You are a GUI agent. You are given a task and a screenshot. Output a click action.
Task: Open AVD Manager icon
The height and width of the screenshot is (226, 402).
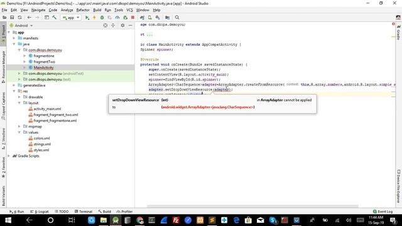pyautogui.click(x=149, y=18)
